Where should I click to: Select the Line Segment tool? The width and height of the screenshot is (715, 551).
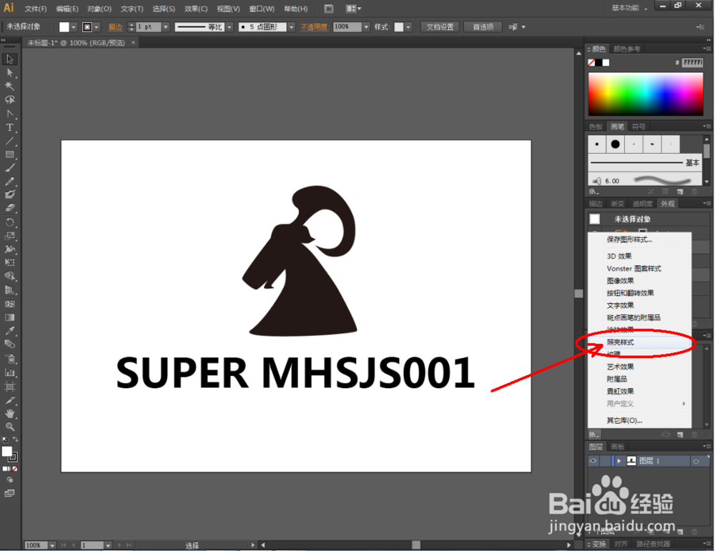(x=9, y=142)
